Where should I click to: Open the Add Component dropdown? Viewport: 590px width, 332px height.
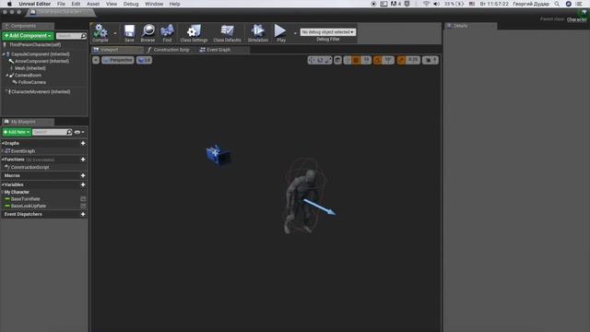tap(28, 35)
